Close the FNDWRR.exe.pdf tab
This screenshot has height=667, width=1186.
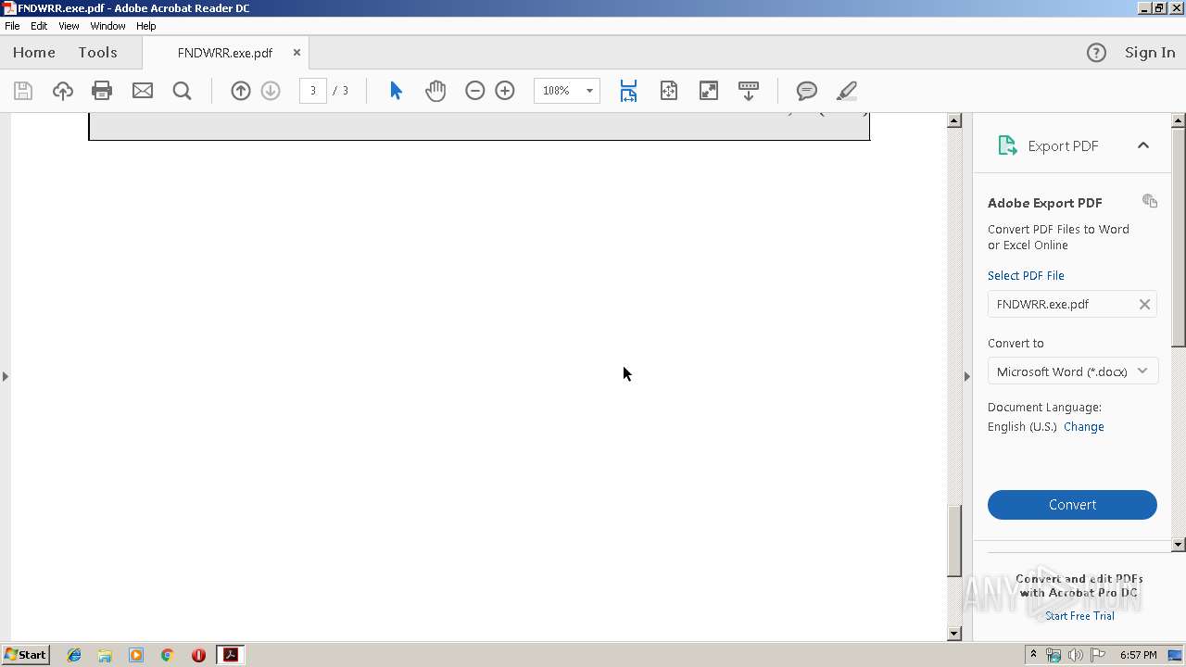(x=296, y=53)
